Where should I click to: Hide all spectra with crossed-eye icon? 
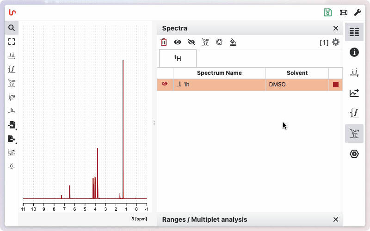[x=191, y=42]
